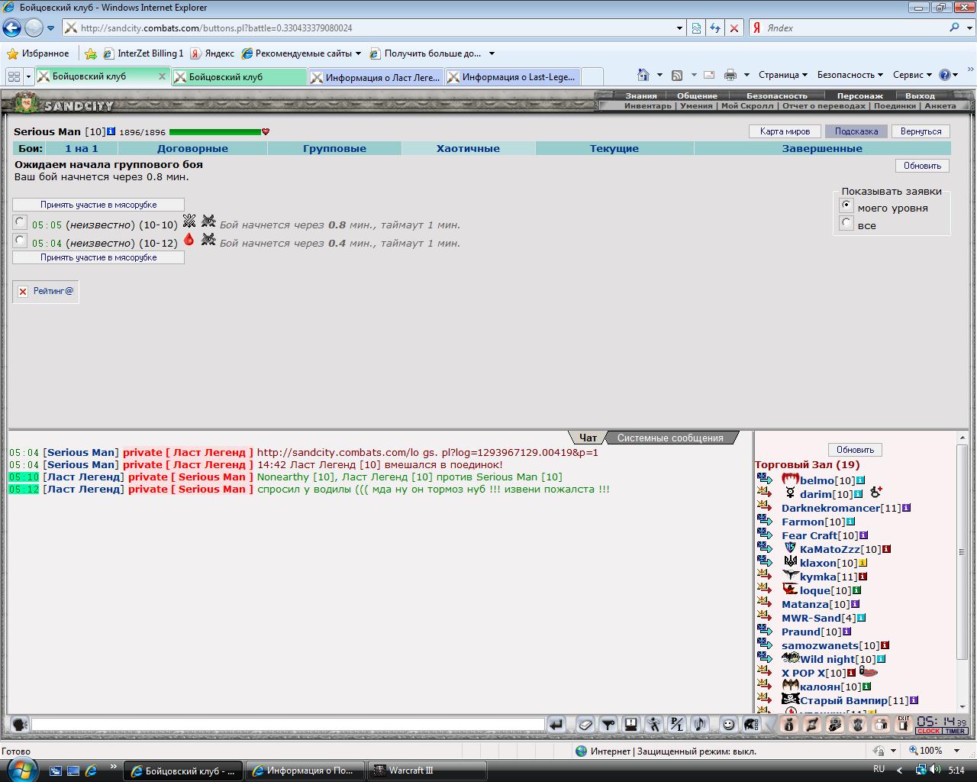Click the chat filter funnel icon
Screen dimensions: 977x782
(x=608, y=724)
